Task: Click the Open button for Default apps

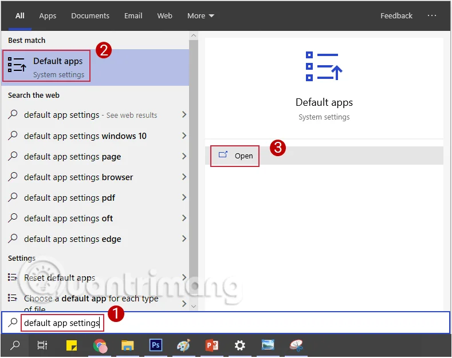Action: coord(235,156)
